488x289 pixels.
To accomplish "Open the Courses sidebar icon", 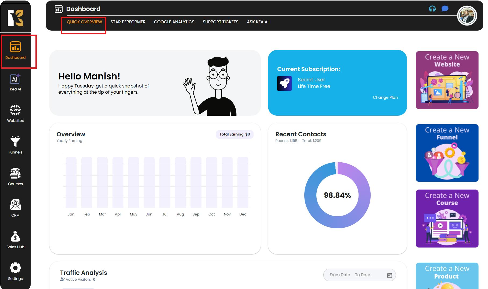I will 15,173.
